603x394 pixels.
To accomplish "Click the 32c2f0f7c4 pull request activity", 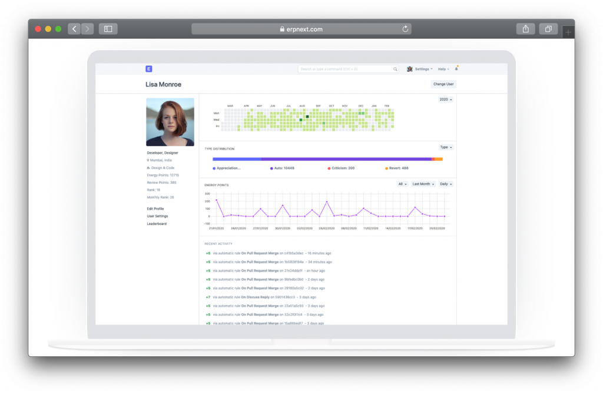I will [264, 314].
